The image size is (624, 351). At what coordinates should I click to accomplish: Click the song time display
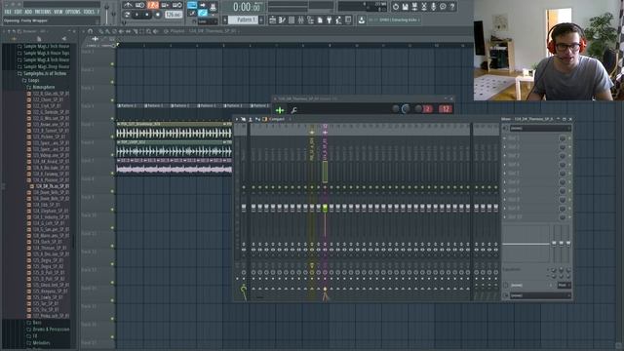(247, 7)
